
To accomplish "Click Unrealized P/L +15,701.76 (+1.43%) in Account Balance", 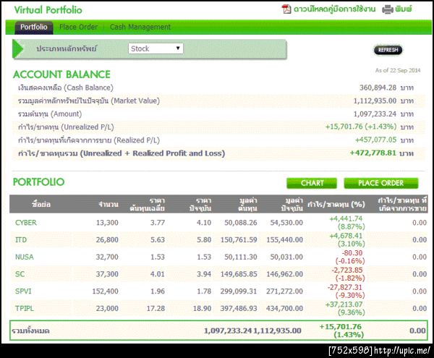I will click(361, 127).
